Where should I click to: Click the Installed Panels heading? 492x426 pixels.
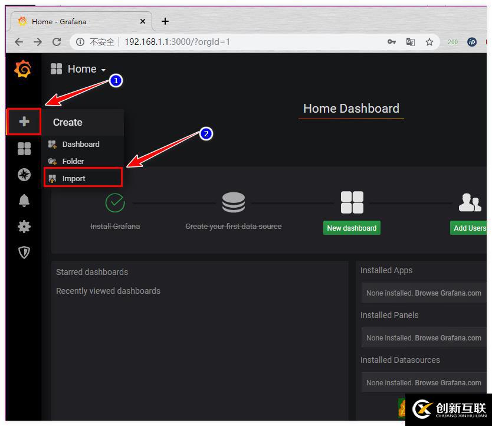[x=389, y=315]
